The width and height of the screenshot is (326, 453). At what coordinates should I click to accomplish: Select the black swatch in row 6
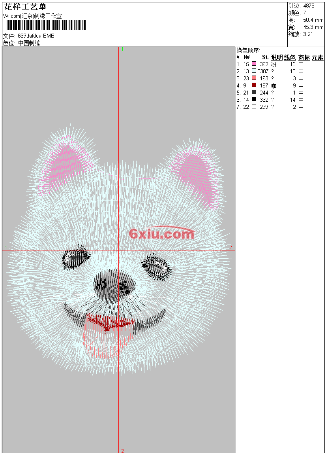pyautogui.click(x=254, y=100)
